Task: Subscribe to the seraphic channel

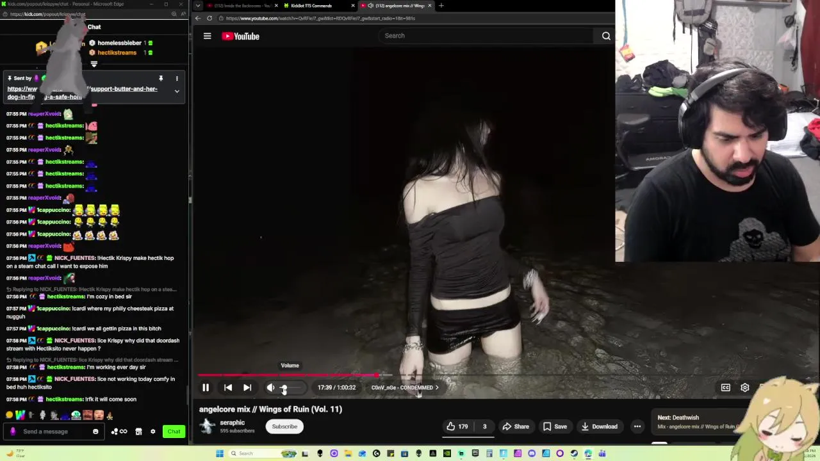Action: (x=284, y=426)
